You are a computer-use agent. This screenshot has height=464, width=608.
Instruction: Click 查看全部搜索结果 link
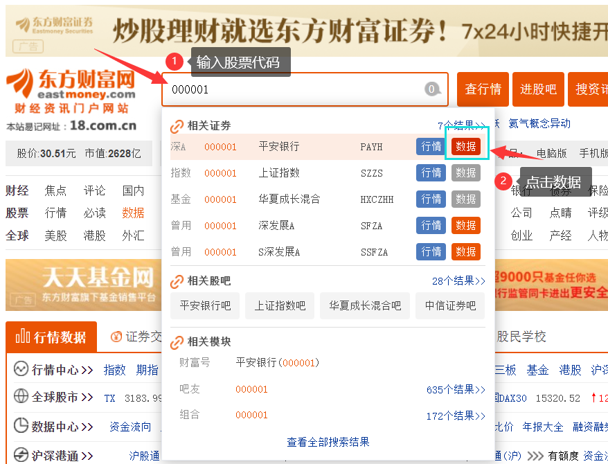pos(328,442)
